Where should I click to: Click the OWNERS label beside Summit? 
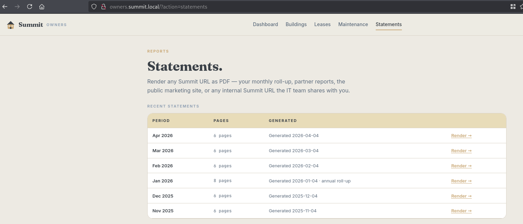56,25
